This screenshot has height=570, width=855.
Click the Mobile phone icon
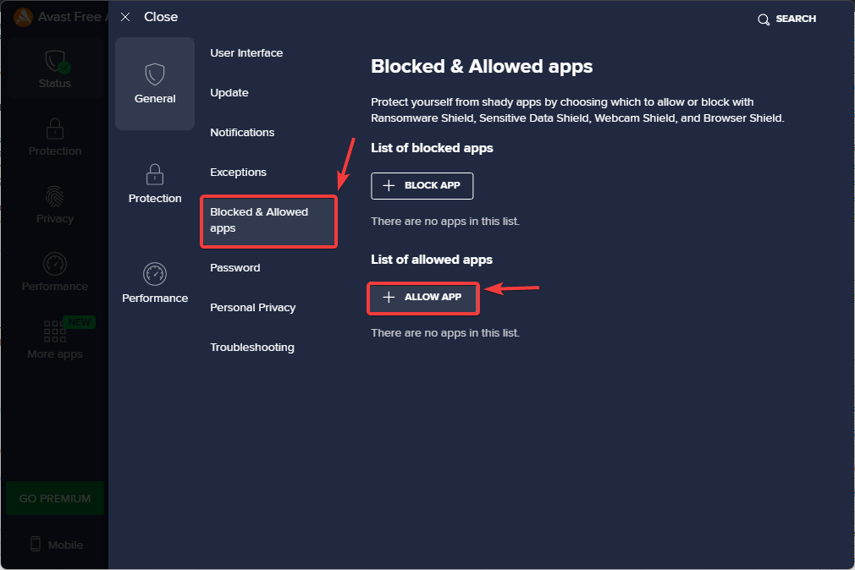[x=36, y=544]
